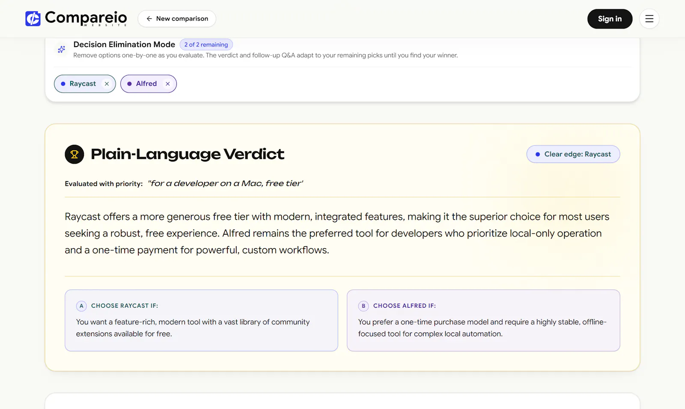Click the sparkle icon near Decision Elimination Mode
This screenshot has width=685, height=409.
[62, 50]
